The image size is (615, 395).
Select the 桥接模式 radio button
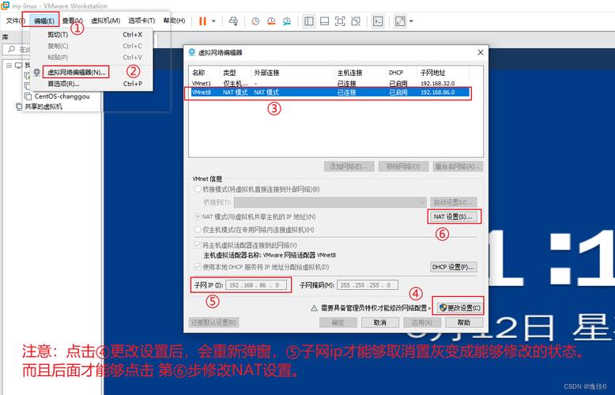tap(198, 189)
